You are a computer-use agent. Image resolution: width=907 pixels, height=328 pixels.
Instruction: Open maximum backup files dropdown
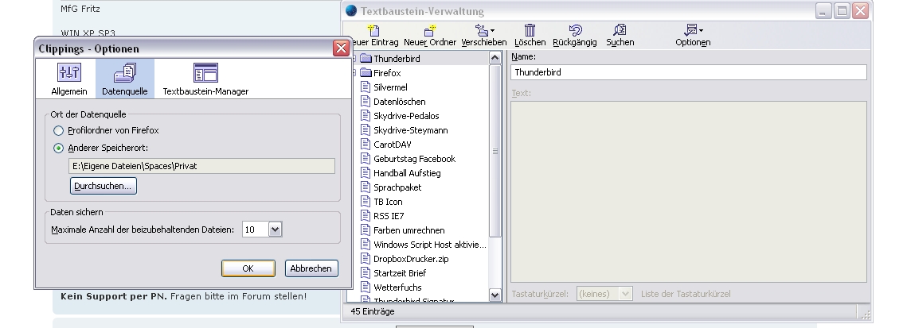tap(275, 230)
